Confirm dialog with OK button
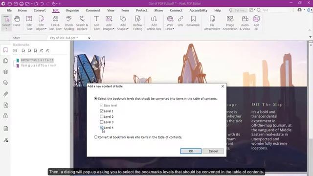Viewport: 313px width, 176px height. pyautogui.click(x=191, y=151)
